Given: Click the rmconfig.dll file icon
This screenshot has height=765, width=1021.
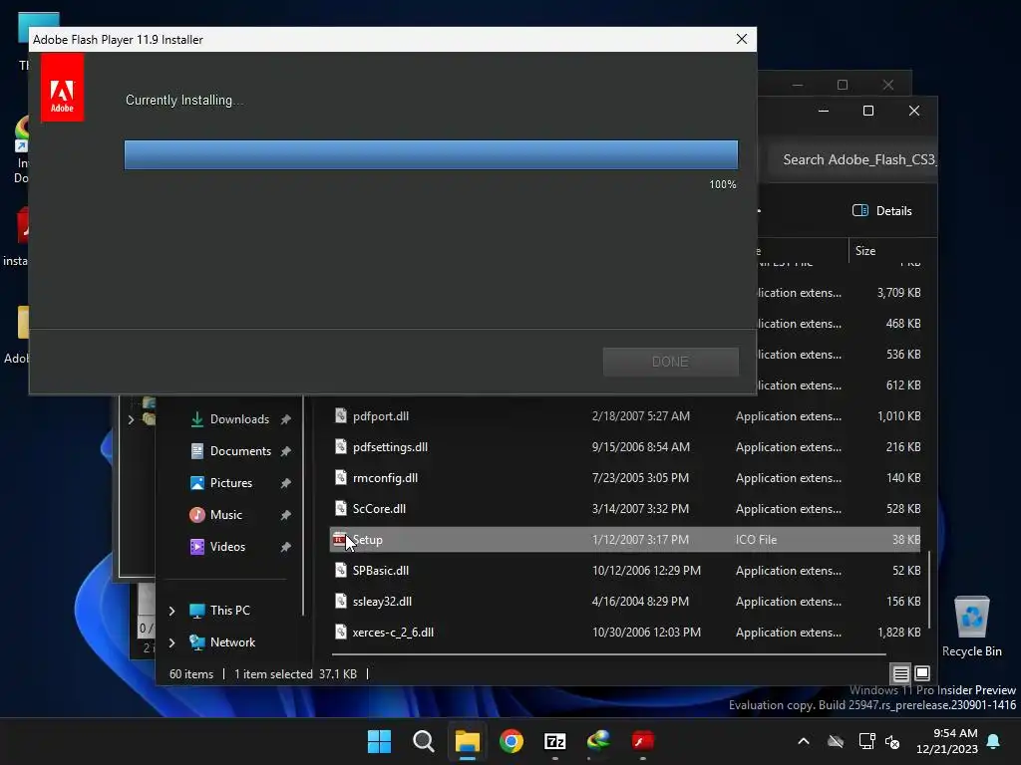Looking at the screenshot, I should pos(341,477).
